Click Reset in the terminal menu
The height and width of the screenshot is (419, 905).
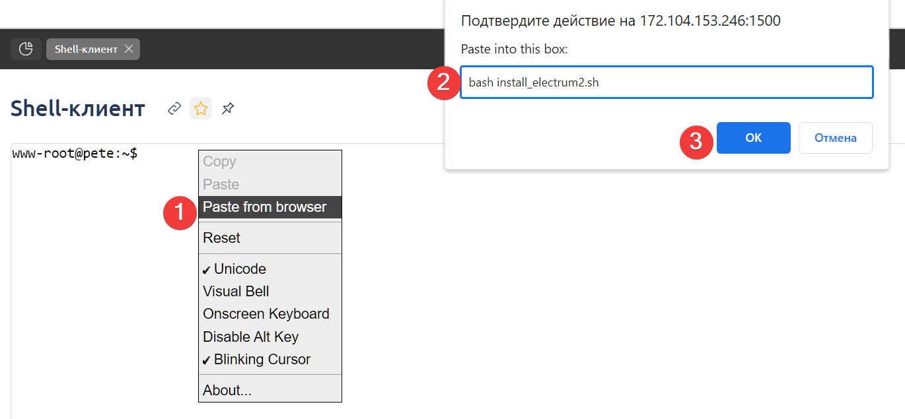point(221,238)
